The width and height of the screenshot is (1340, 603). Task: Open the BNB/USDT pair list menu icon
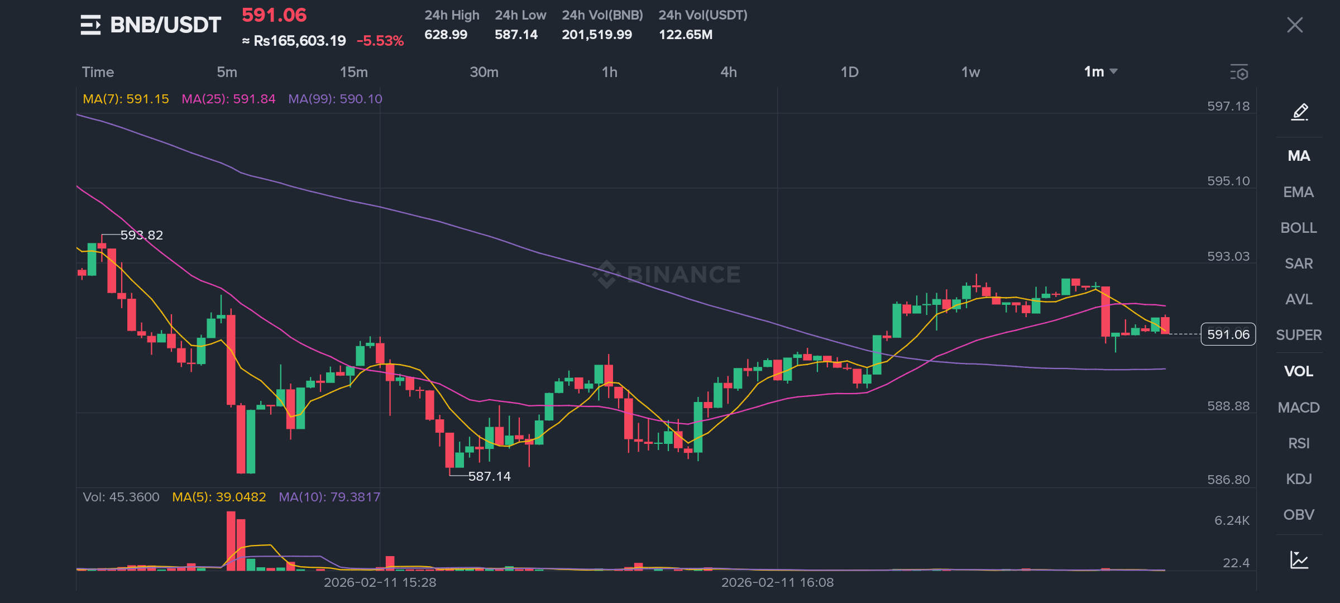click(90, 25)
